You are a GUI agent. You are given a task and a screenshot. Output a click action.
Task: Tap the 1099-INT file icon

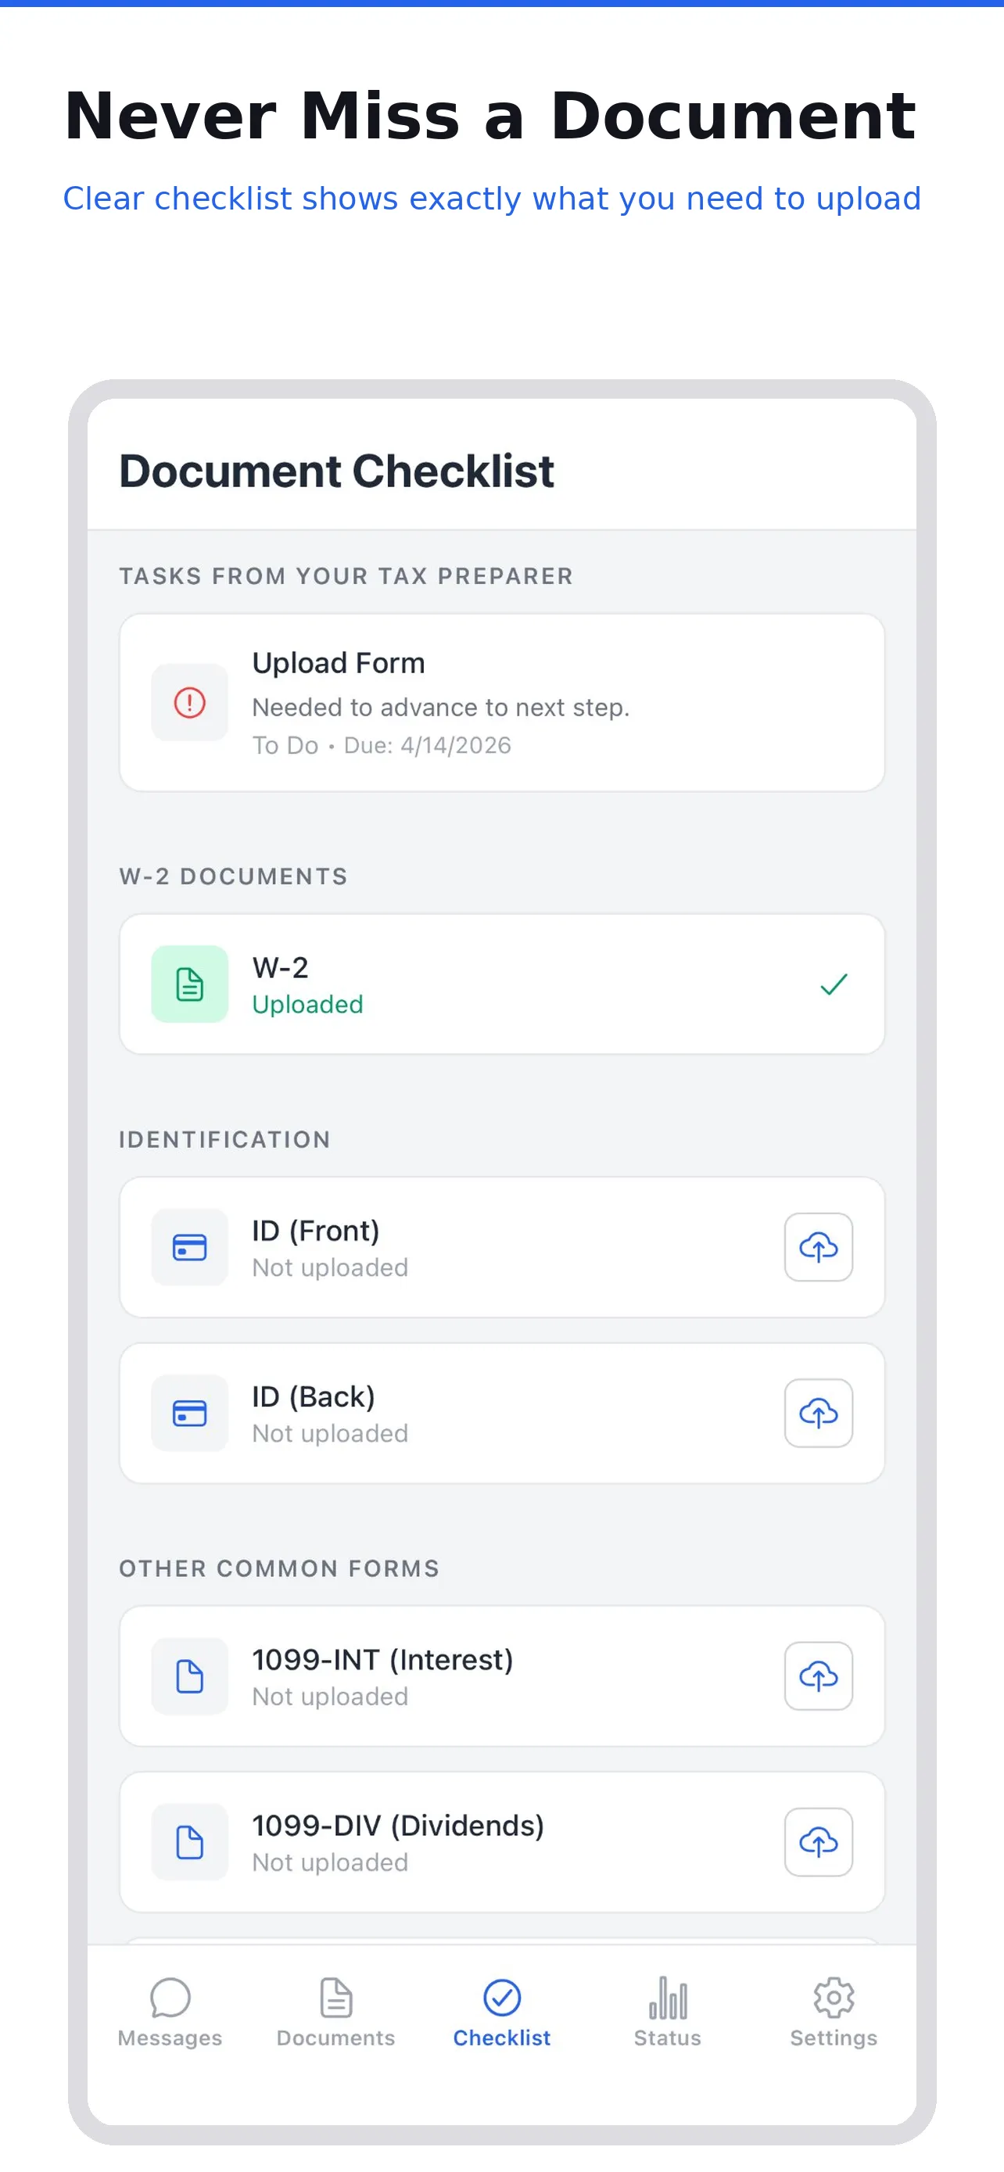[190, 1676]
